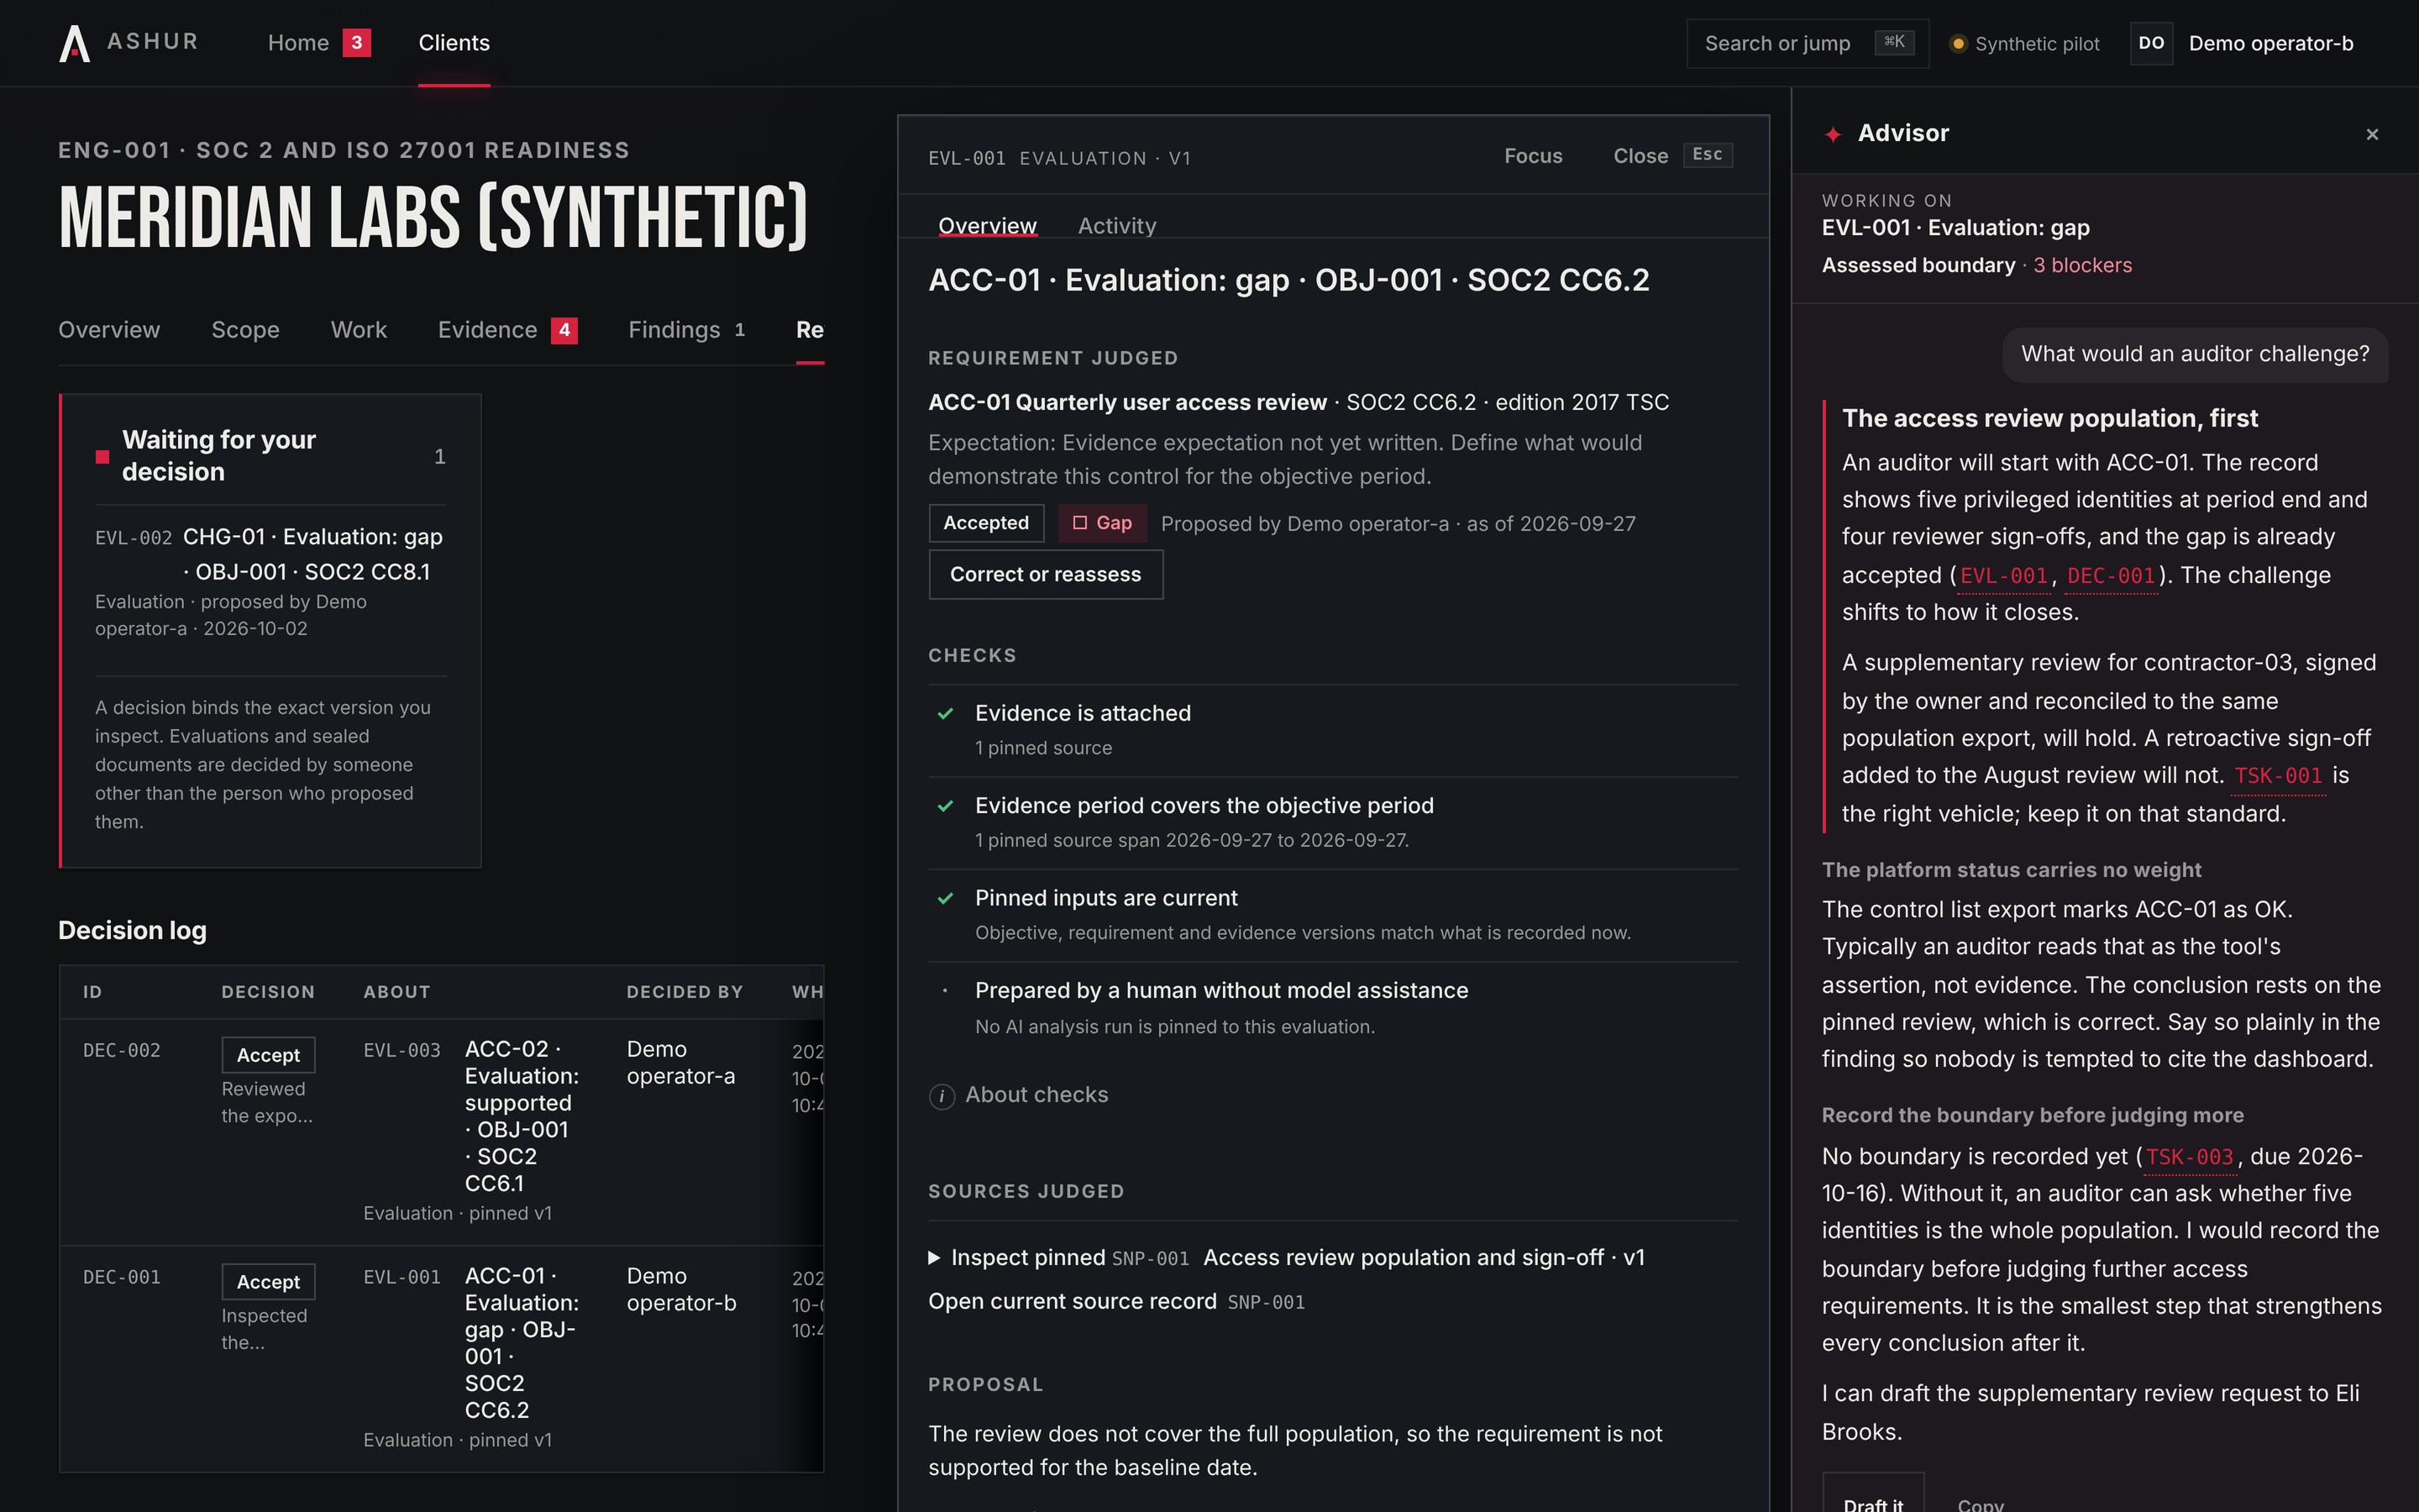Click the Gap status tag
This screenshot has height=1512, width=2419.
click(x=1101, y=523)
